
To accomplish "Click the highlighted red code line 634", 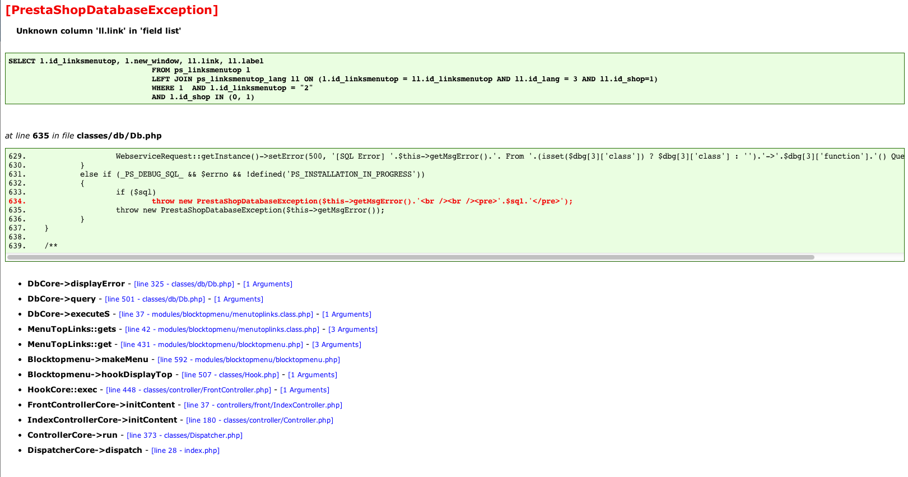I will pos(362,201).
